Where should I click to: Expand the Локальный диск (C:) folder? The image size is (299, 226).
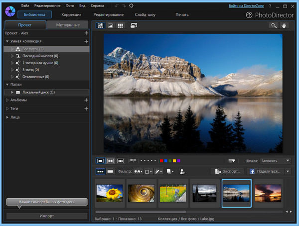(x=12, y=92)
